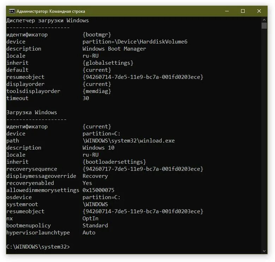Click the '{current}' value next to displayorder

[97, 84]
